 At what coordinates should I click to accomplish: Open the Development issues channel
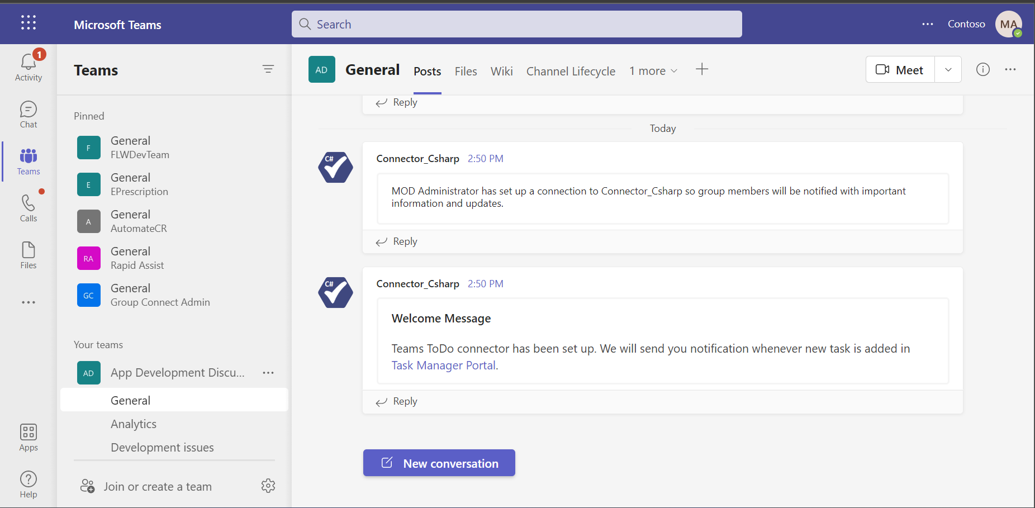[x=162, y=447]
